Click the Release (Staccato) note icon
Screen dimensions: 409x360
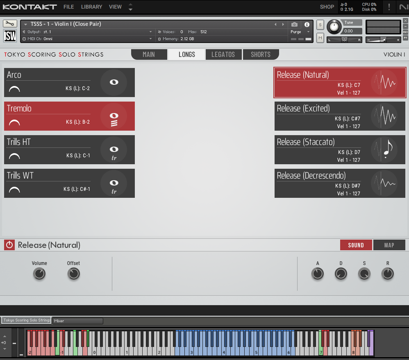point(384,150)
